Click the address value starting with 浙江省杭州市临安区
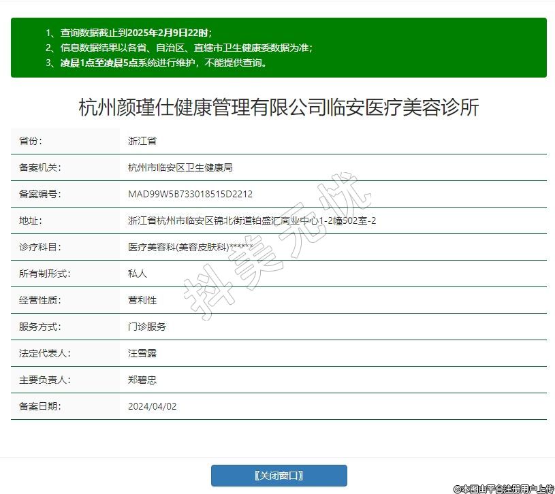Screen dimensions: 555x494 click(x=252, y=220)
